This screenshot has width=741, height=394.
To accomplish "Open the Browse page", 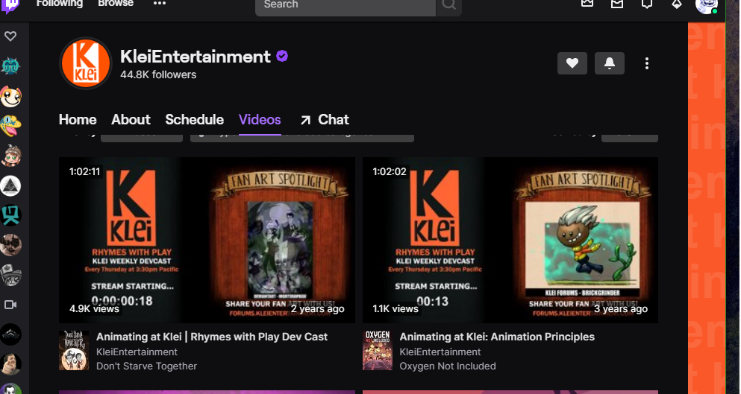I will click(116, 4).
